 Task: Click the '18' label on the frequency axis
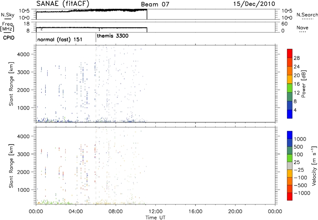click(27, 24)
